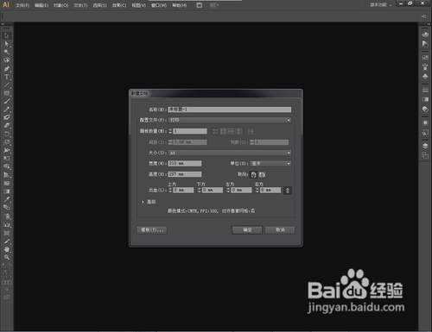Select the Eyedropper tool
Viewport: 432px width, 332px height.
tap(7, 199)
